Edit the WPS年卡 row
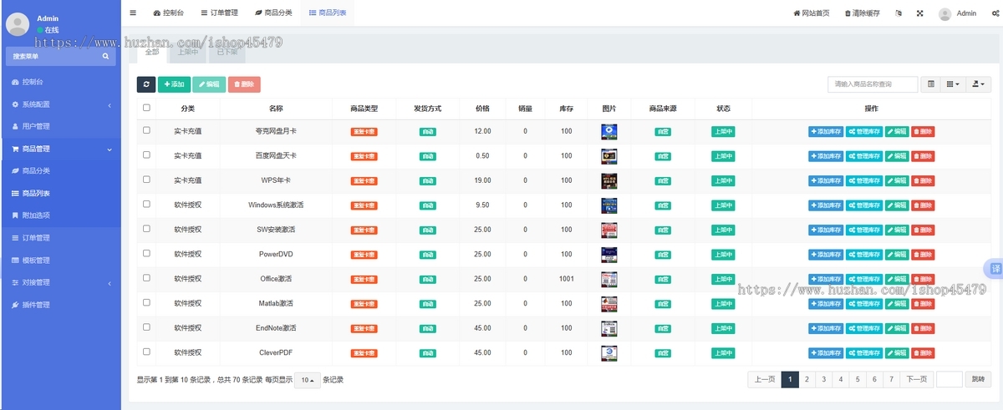Viewport: 1003px width, 410px height. coord(896,181)
